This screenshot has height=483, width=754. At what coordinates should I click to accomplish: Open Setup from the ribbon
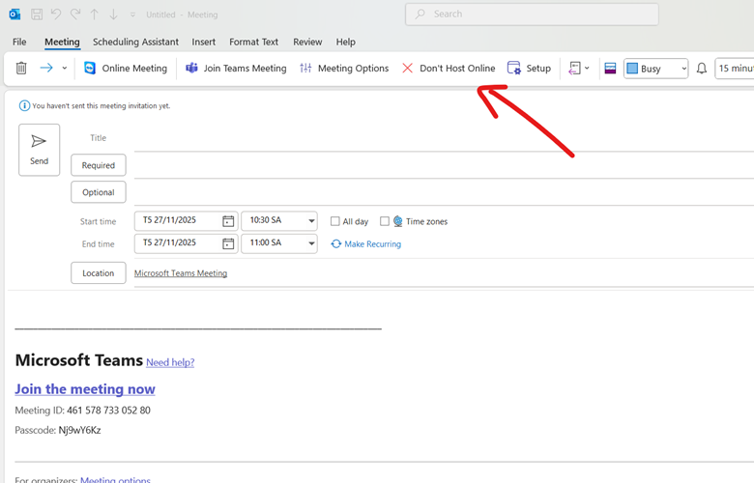click(x=529, y=69)
